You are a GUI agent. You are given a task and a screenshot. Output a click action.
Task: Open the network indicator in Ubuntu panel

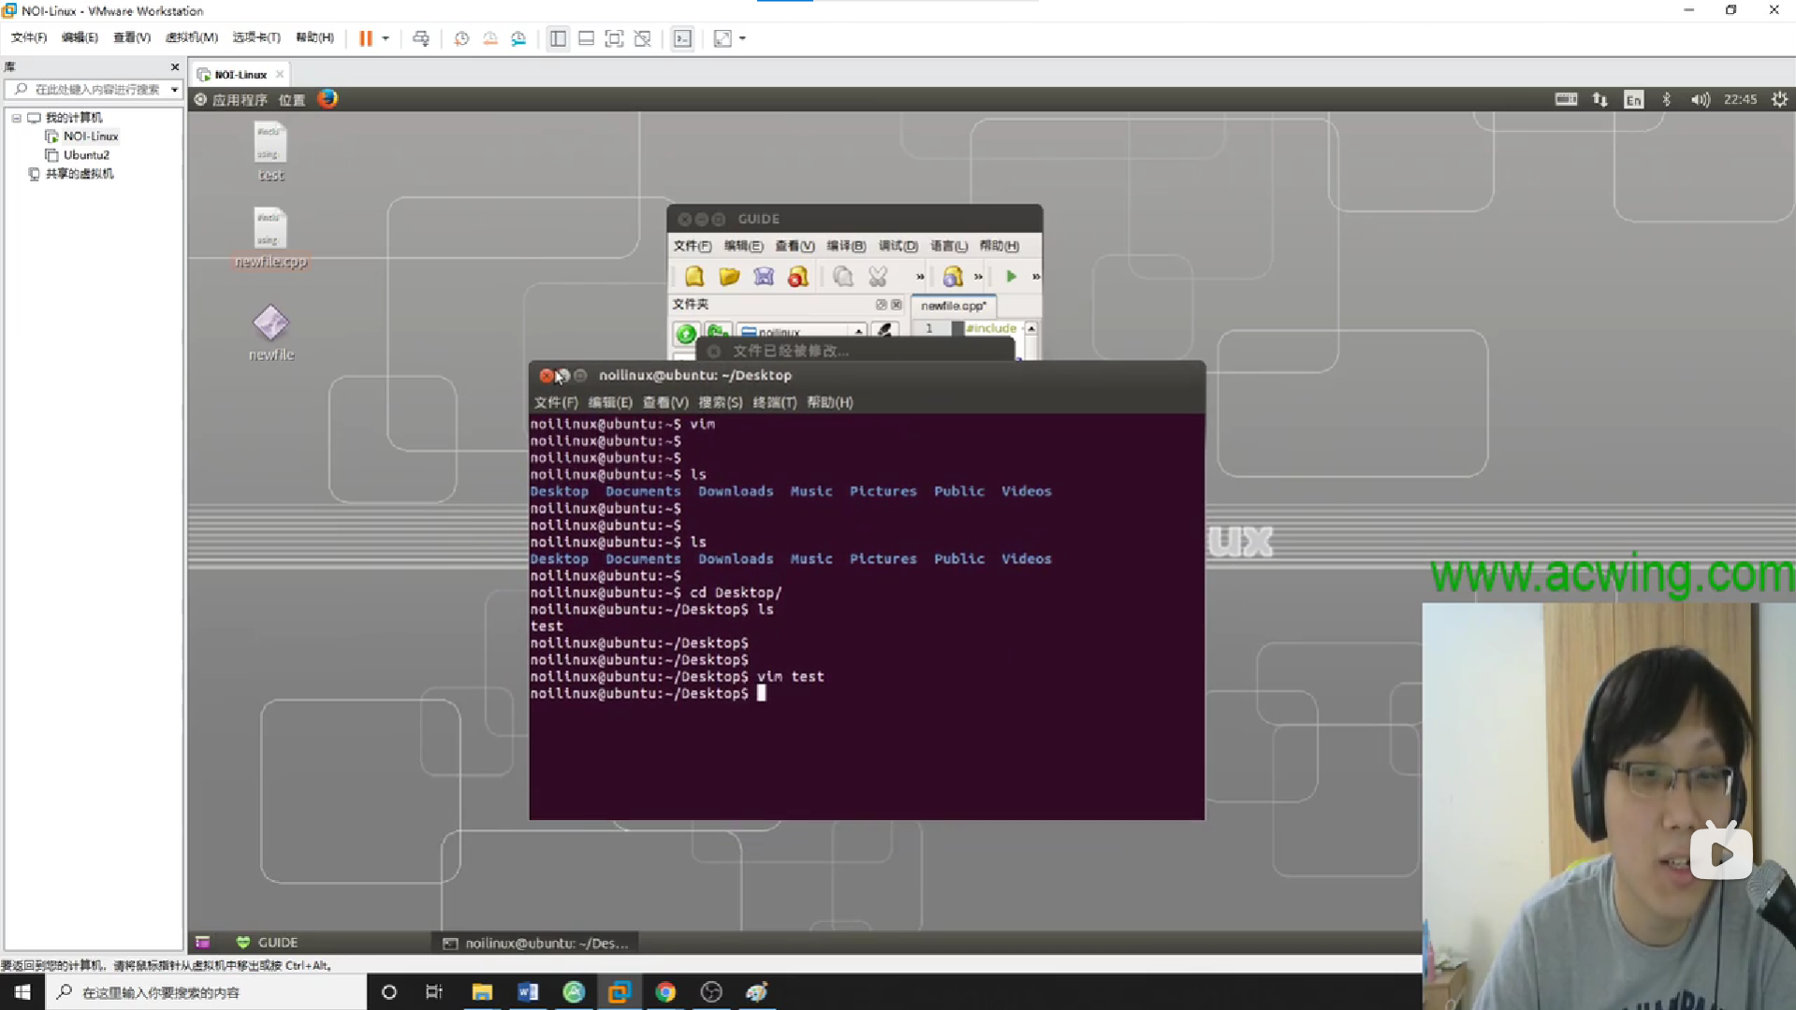tap(1599, 99)
